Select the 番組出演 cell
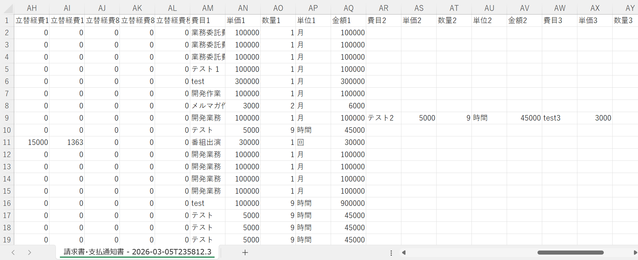The image size is (638, 260). click(x=208, y=142)
